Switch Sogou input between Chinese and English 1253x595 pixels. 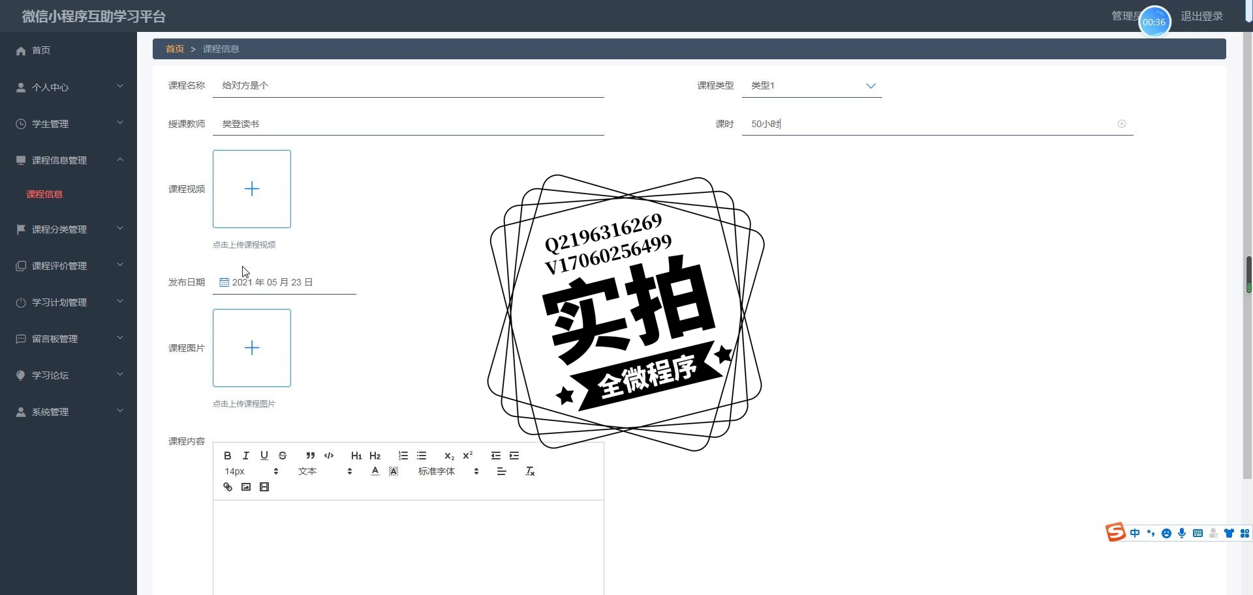click(1135, 533)
